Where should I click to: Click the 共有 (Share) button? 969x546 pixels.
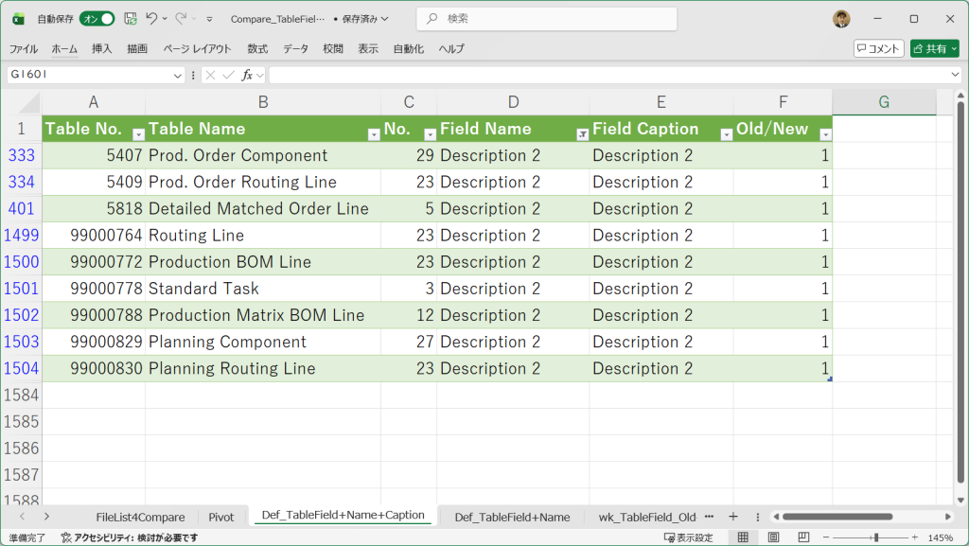coord(934,48)
